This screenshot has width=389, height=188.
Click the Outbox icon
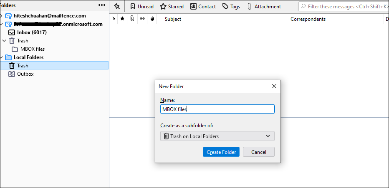click(x=12, y=74)
